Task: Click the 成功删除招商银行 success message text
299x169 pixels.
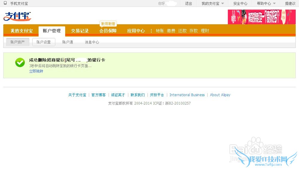Action: (67, 60)
